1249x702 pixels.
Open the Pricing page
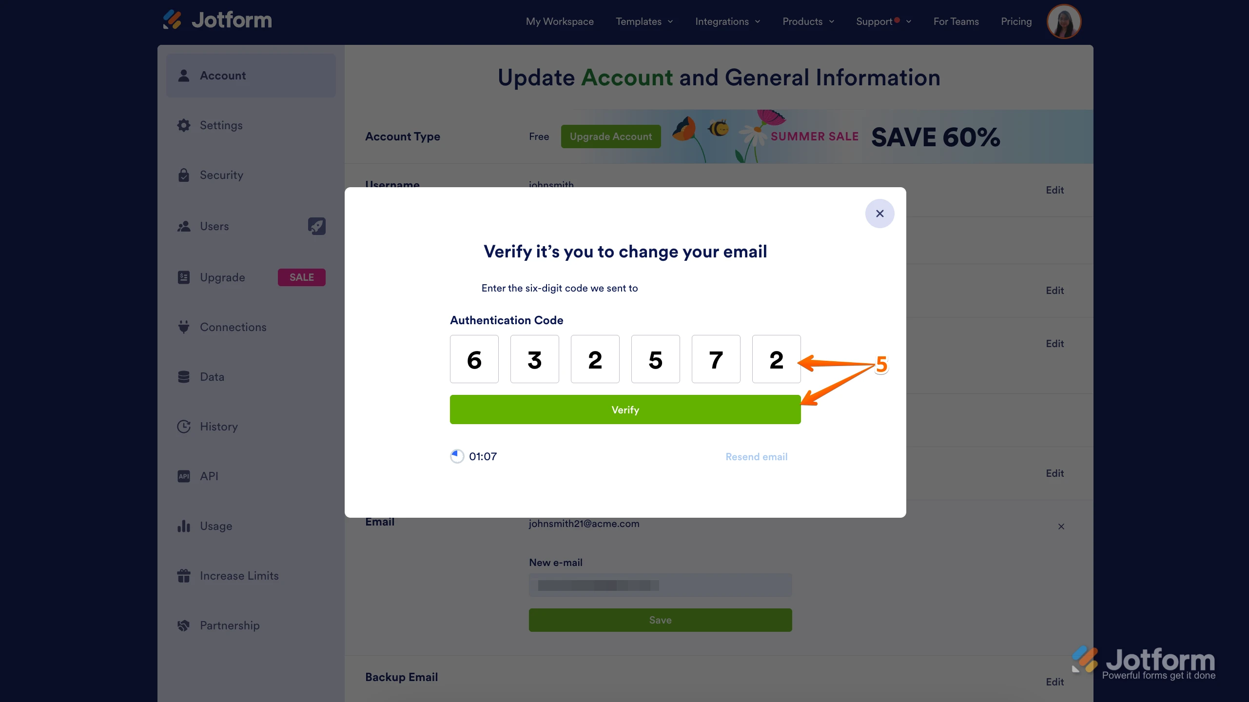point(1016,21)
